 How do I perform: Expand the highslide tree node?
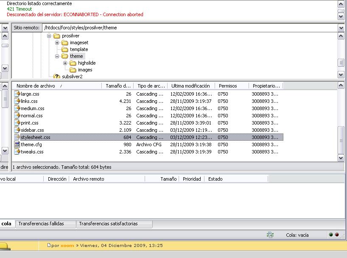coord(65,63)
